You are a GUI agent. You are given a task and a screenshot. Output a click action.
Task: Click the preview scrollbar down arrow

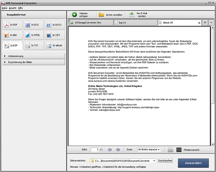[213, 144]
